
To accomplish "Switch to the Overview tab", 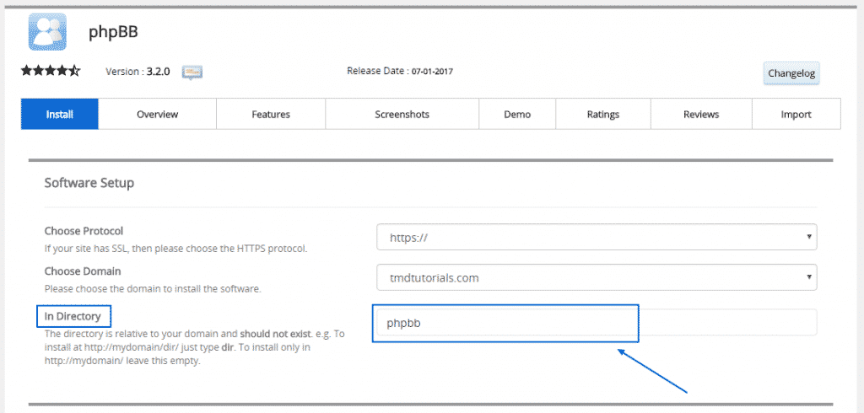I will tap(157, 115).
